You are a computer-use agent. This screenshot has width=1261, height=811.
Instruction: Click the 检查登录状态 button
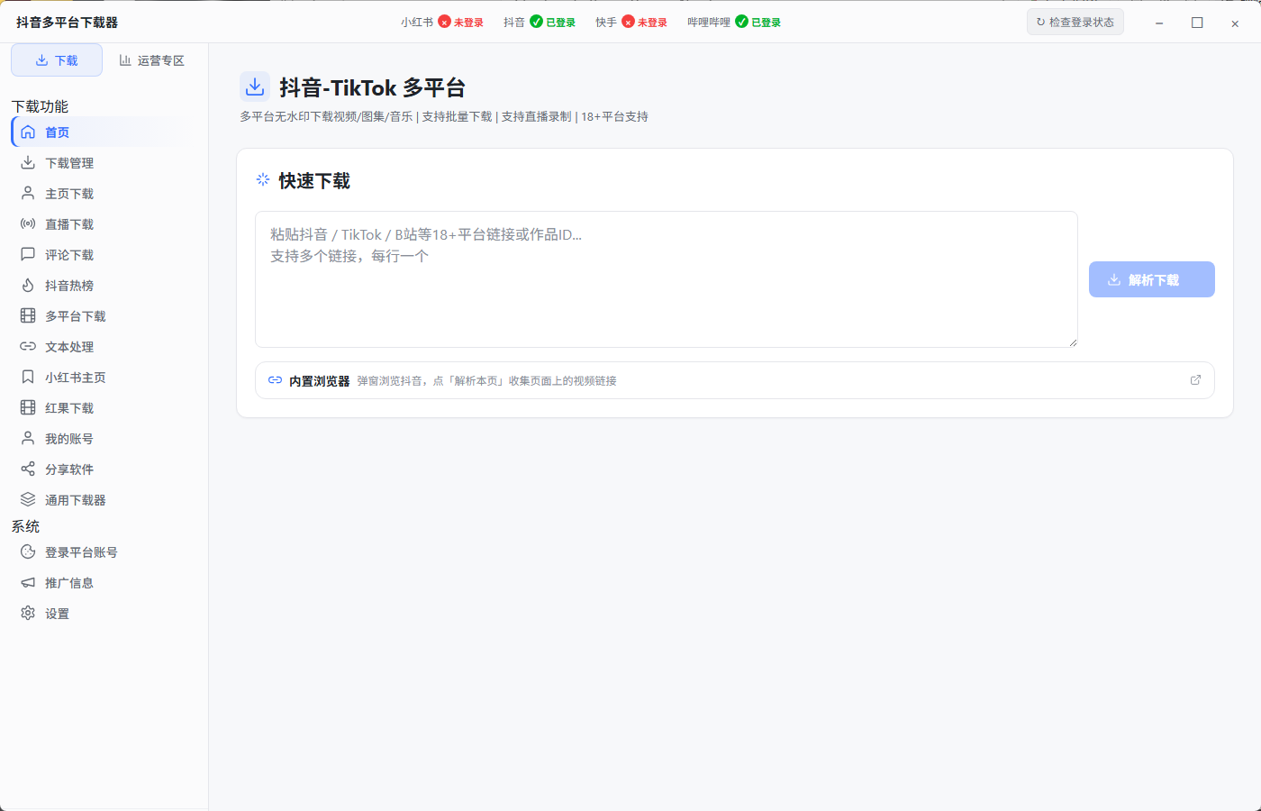pos(1075,22)
